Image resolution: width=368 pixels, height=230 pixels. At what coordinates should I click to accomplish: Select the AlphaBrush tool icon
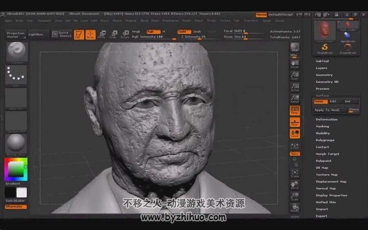[348, 37]
